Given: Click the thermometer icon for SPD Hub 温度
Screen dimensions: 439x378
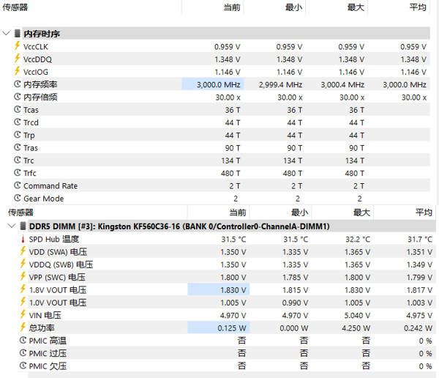Looking at the screenshot, I should pyautogui.click(x=23, y=240).
